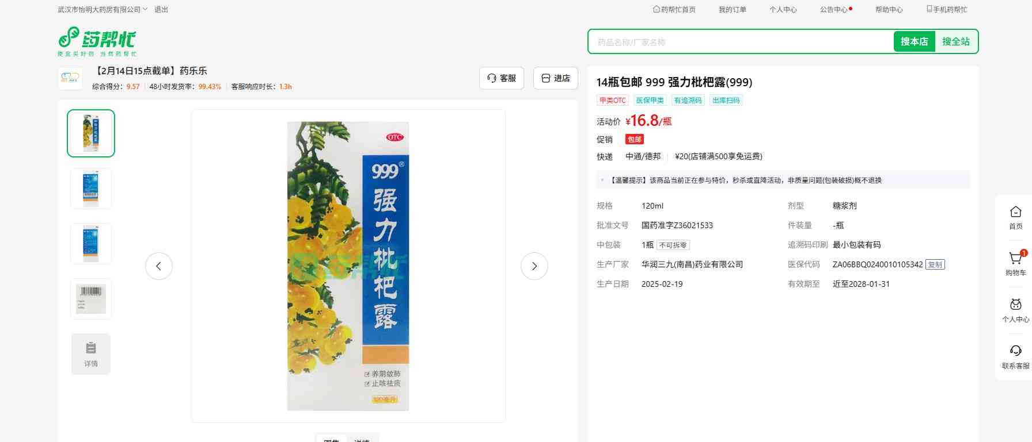Show next product image with right arrow
The height and width of the screenshot is (442, 1032).
[534, 266]
